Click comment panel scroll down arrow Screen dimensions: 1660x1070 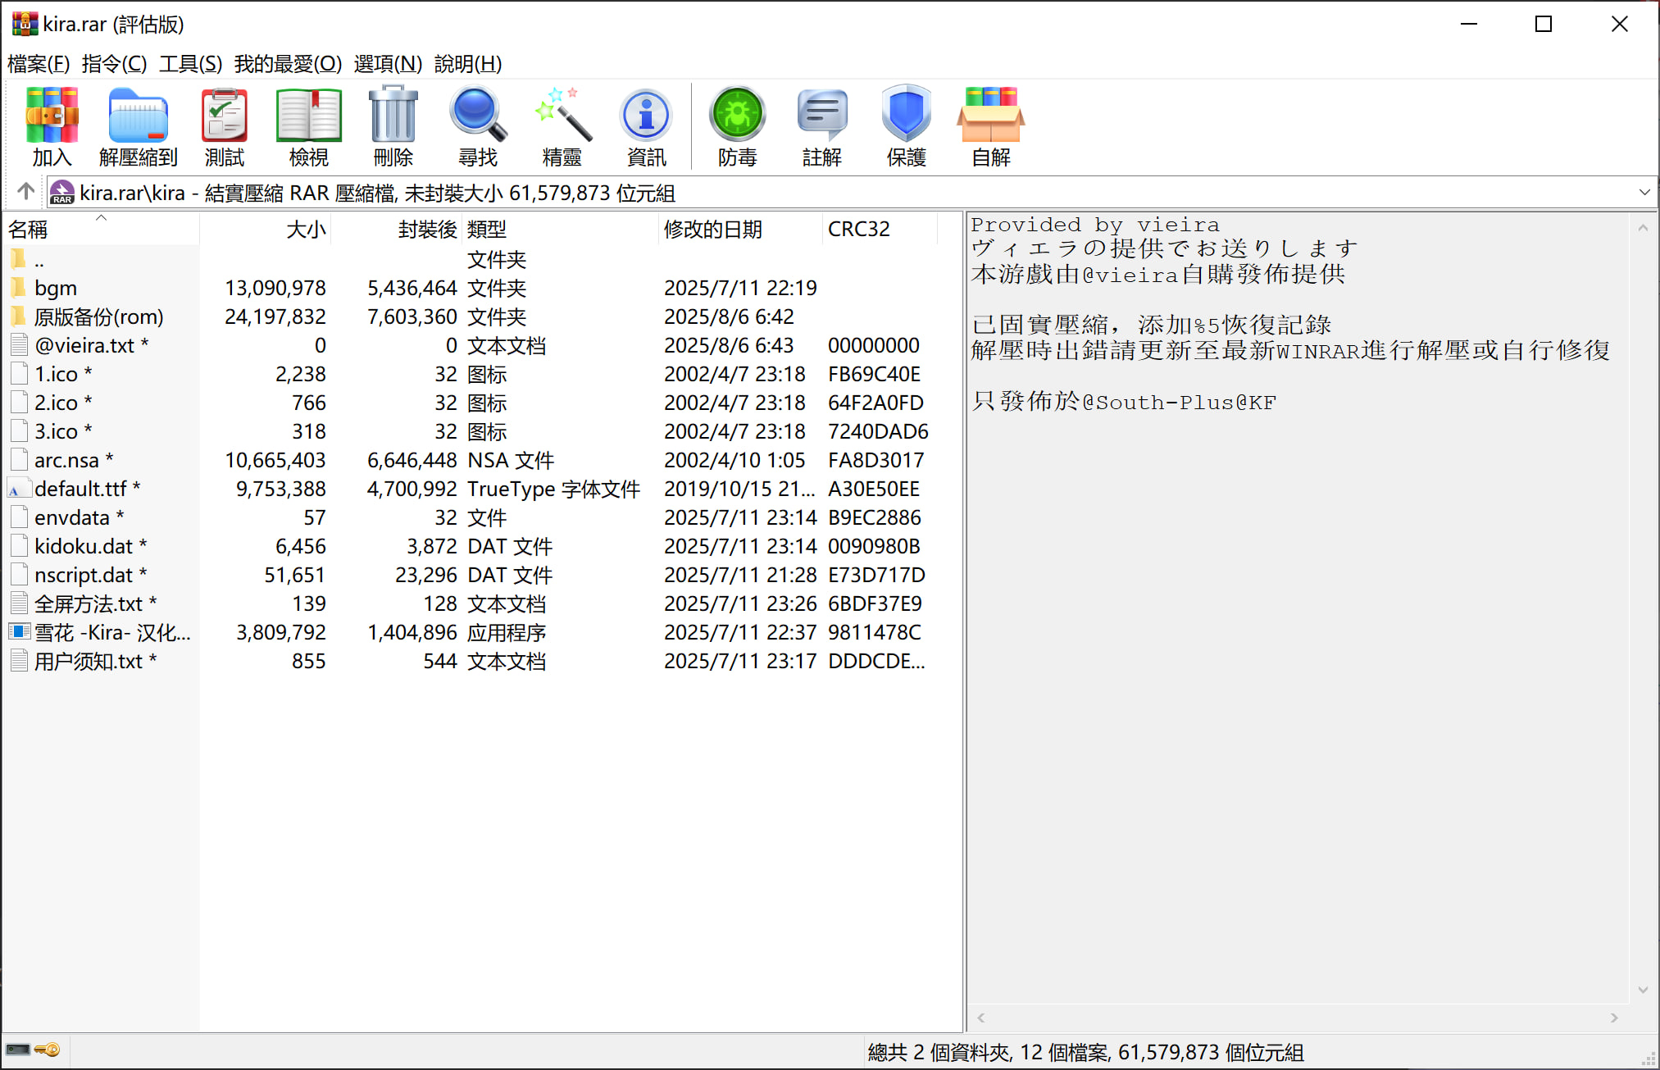pyautogui.click(x=1643, y=990)
